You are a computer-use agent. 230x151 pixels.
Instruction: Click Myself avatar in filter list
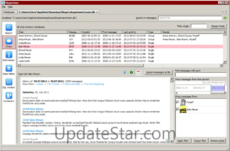(x=183, y=102)
